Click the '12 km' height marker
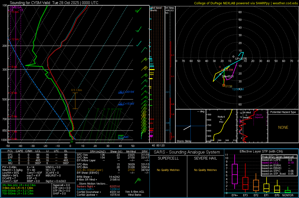 15,39
